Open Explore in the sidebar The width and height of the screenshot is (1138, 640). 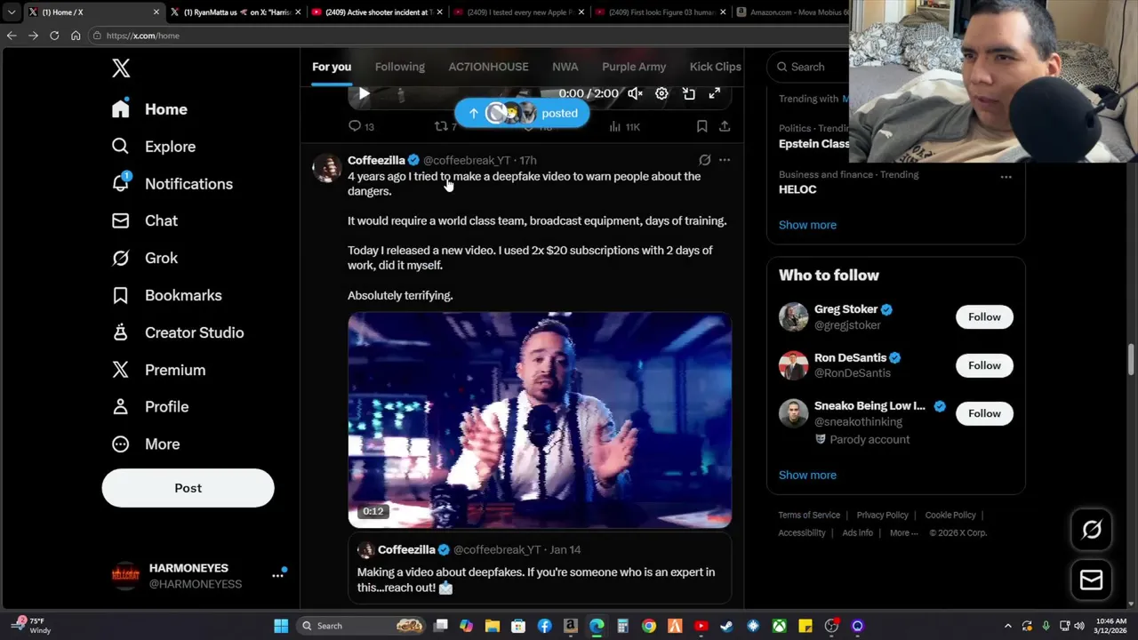click(153, 147)
